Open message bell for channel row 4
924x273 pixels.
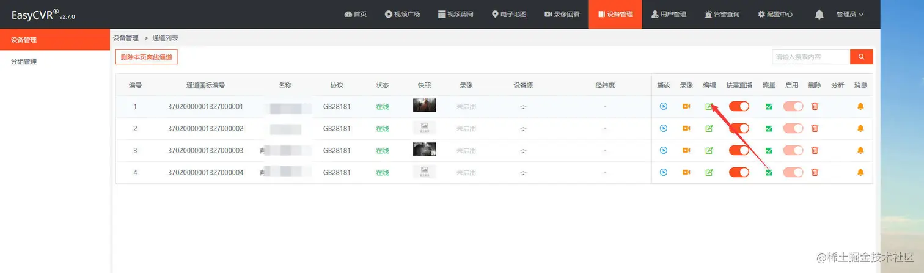click(860, 172)
